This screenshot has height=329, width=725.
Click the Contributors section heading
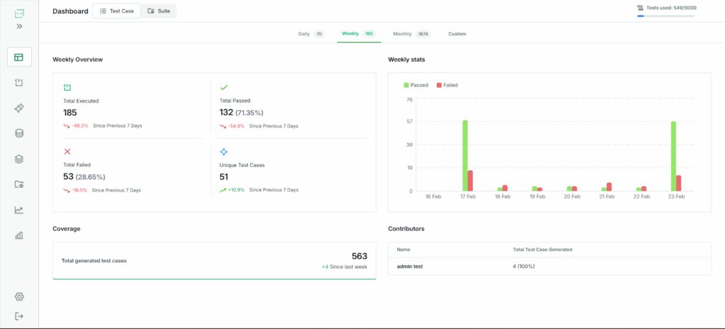(x=406, y=229)
